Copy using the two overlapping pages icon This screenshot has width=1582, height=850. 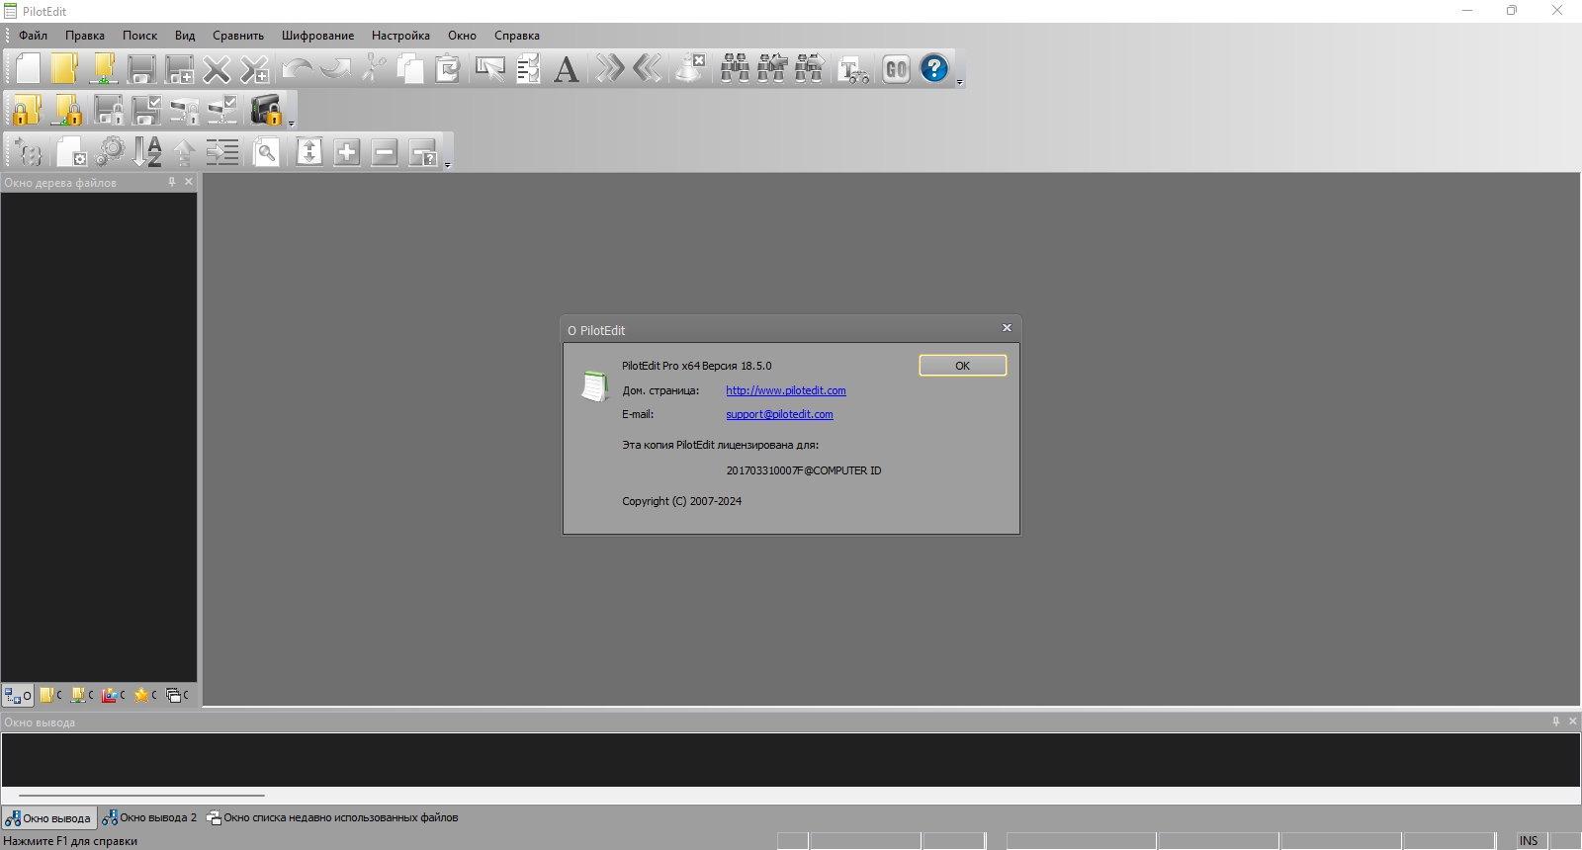[410, 68]
